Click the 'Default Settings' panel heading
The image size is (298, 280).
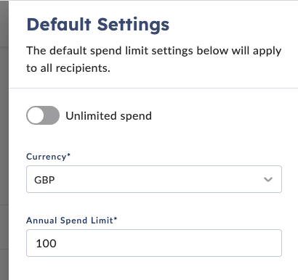[x=98, y=25]
